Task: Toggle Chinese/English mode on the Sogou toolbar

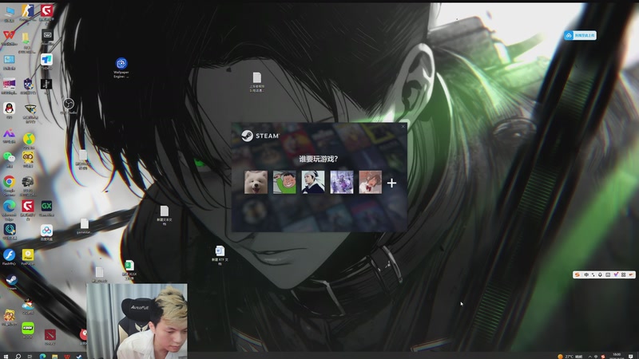Action: 586,274
